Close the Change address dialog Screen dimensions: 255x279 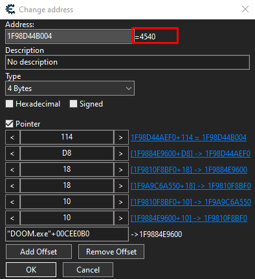pyautogui.click(x=245, y=9)
